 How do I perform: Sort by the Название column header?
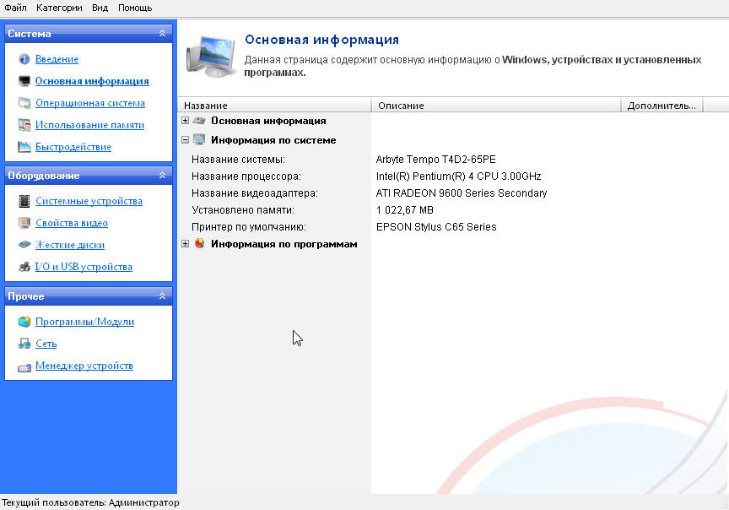click(274, 106)
